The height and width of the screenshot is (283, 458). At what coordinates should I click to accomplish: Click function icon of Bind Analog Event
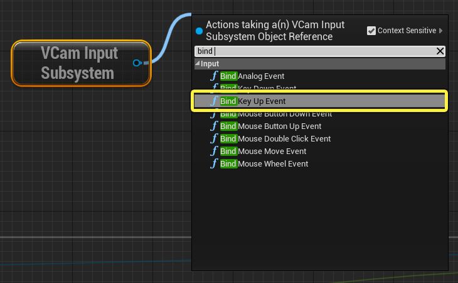click(214, 76)
